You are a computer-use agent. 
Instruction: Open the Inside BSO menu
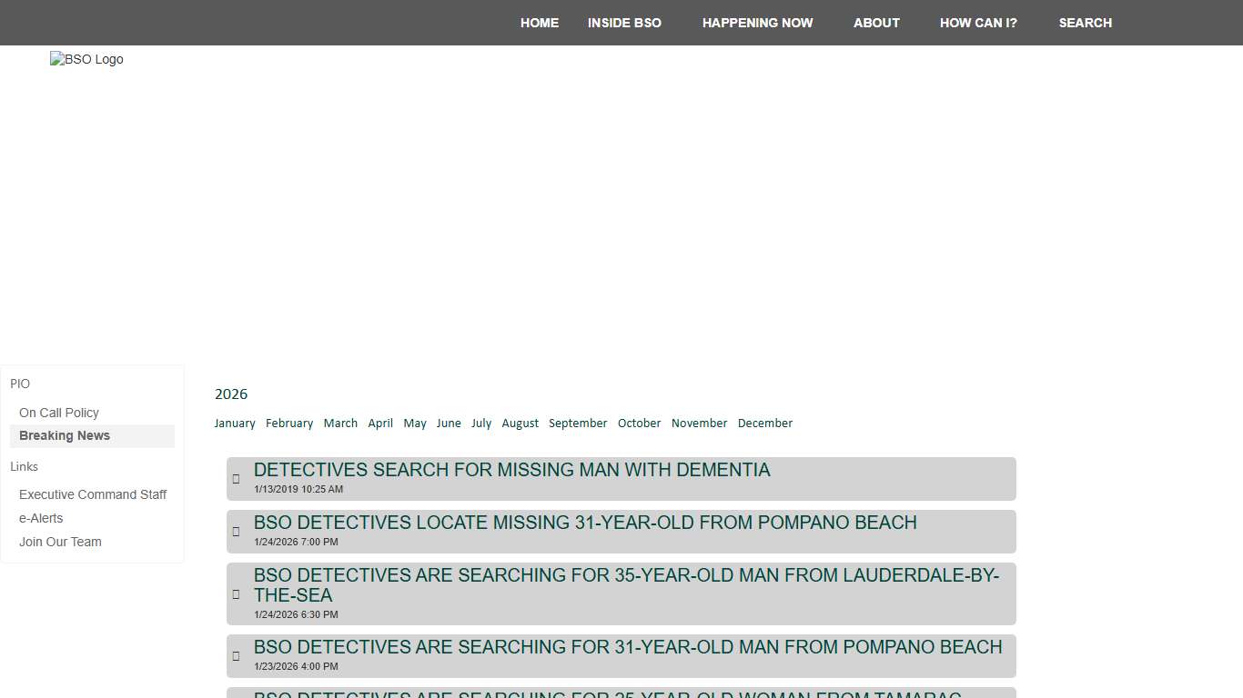(624, 23)
